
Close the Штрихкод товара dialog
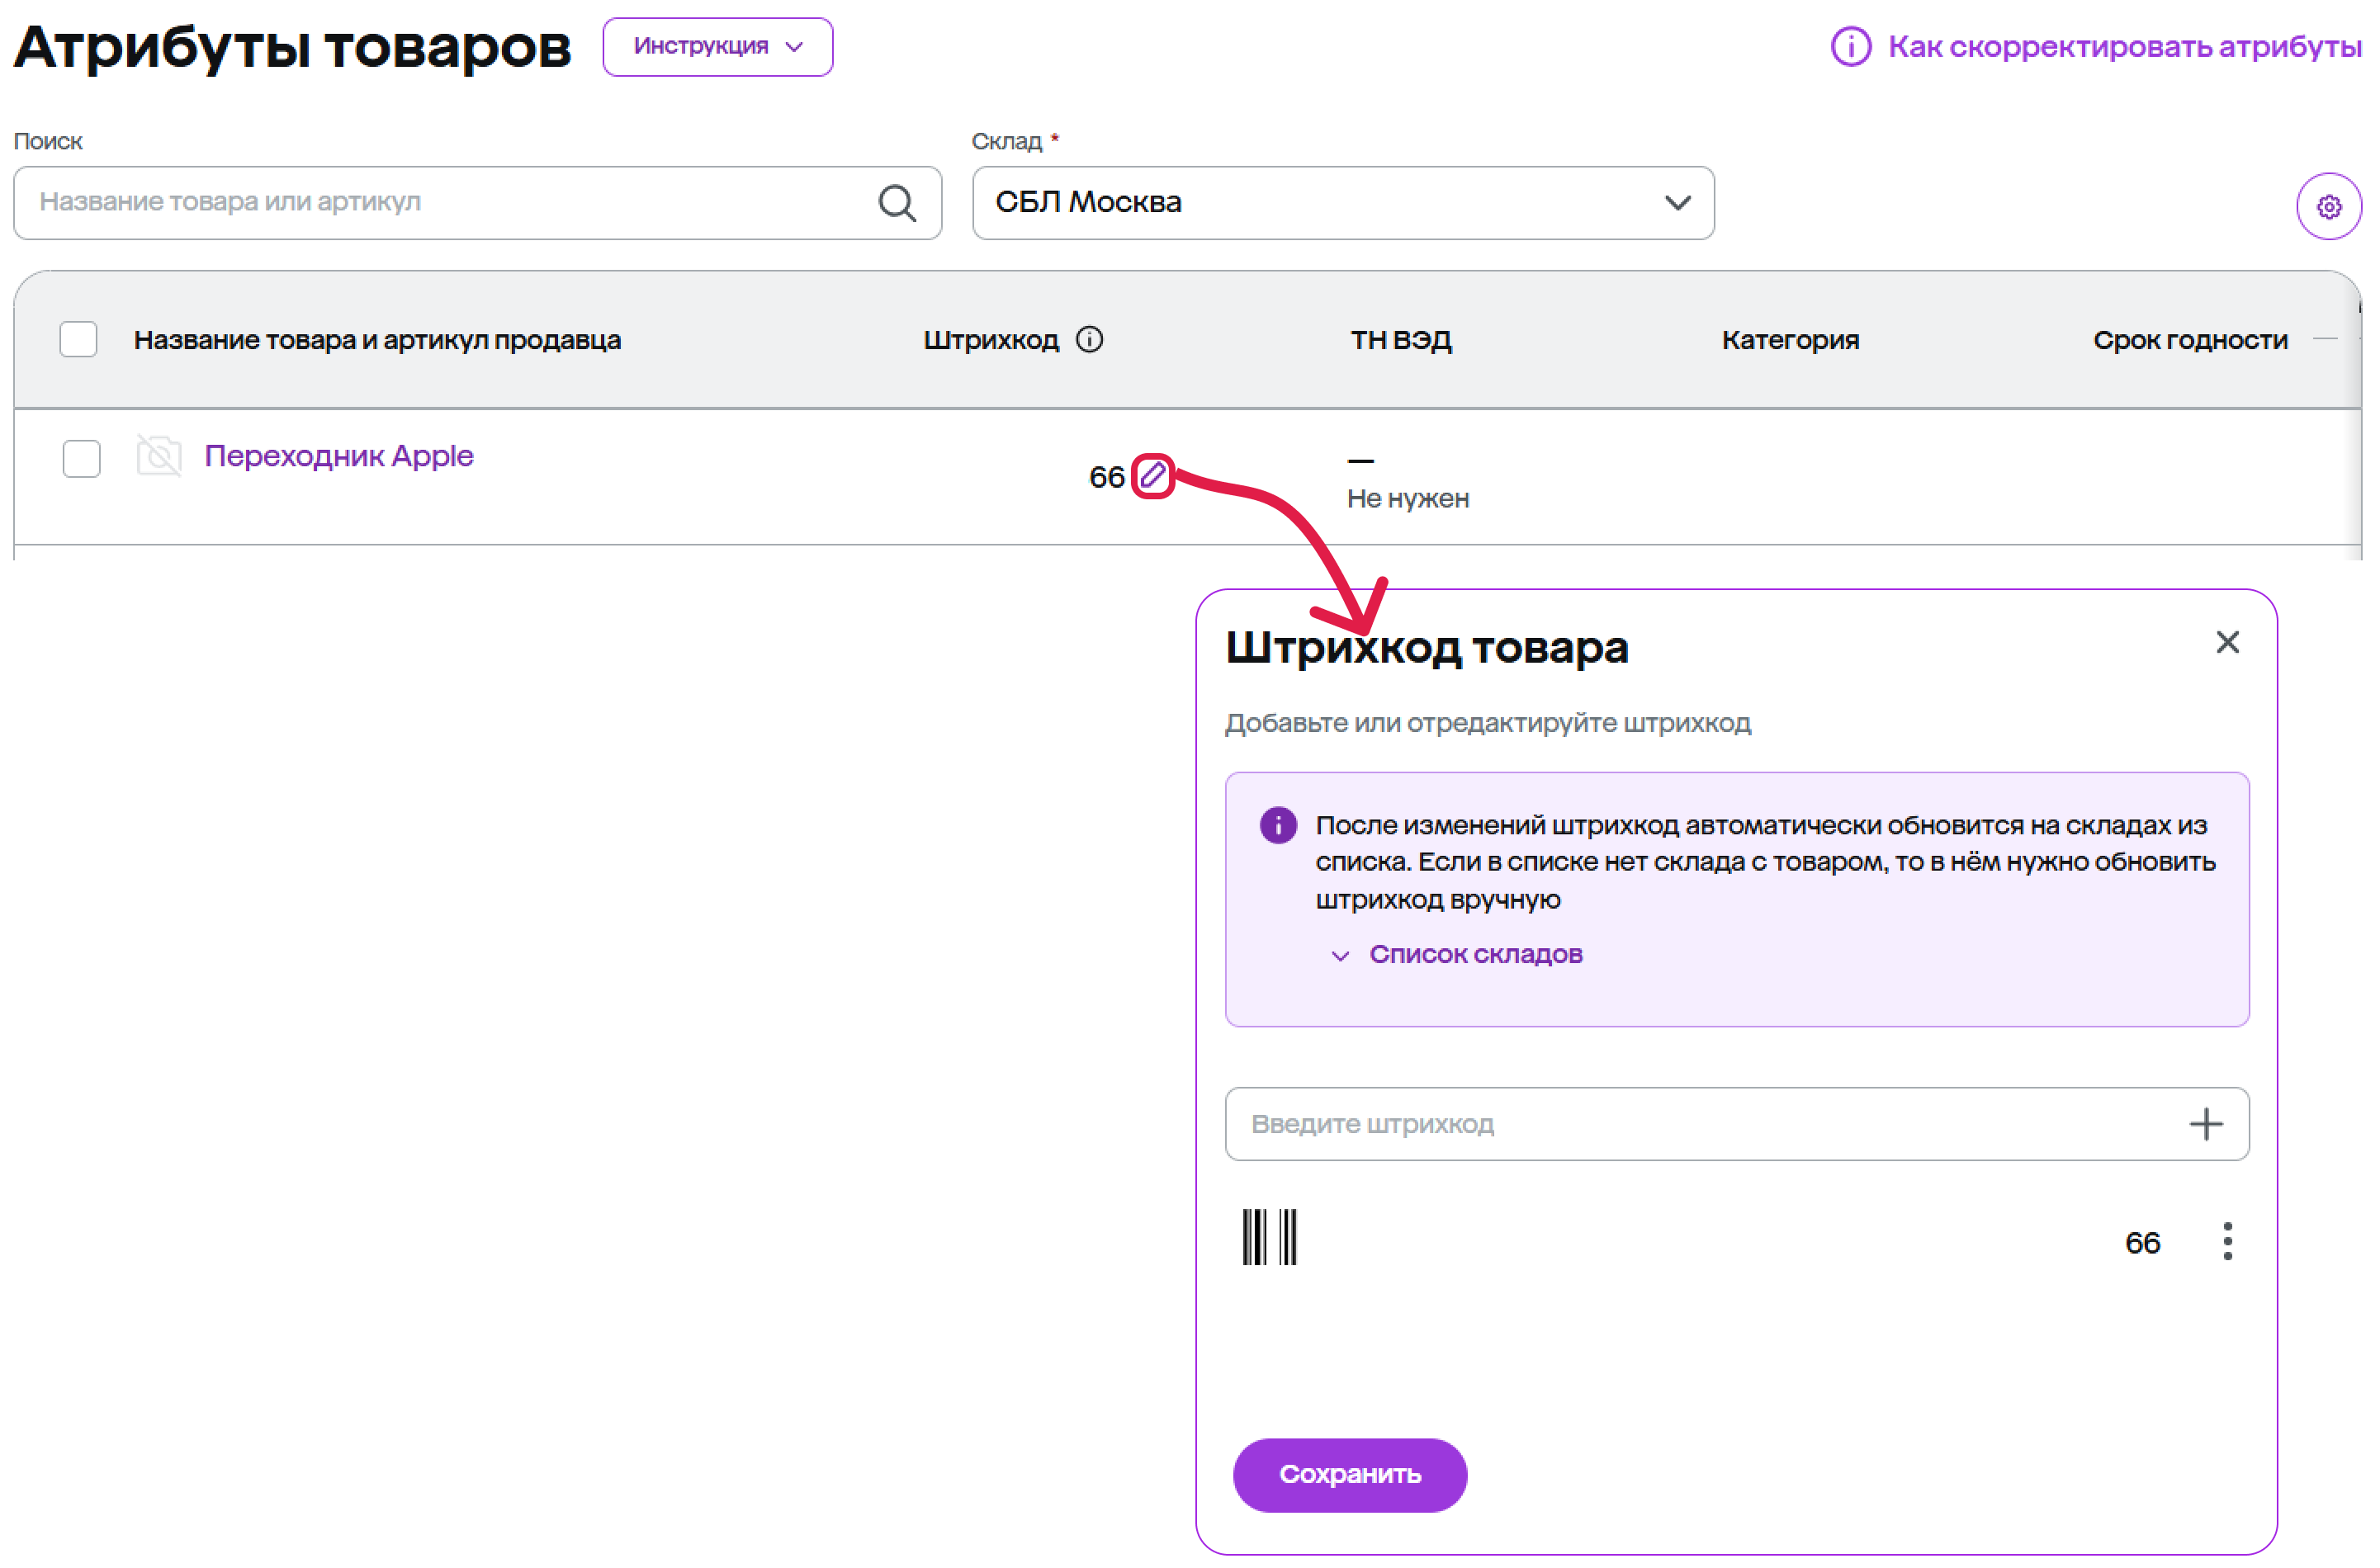pos(2226,642)
